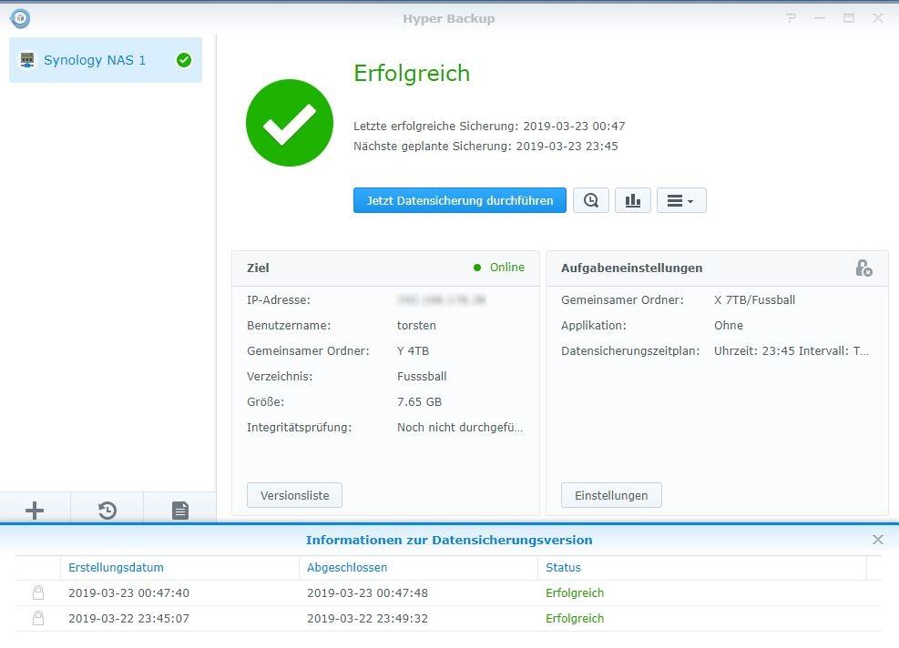Click the Online status indicator
The image size is (899, 648).
pos(499,268)
